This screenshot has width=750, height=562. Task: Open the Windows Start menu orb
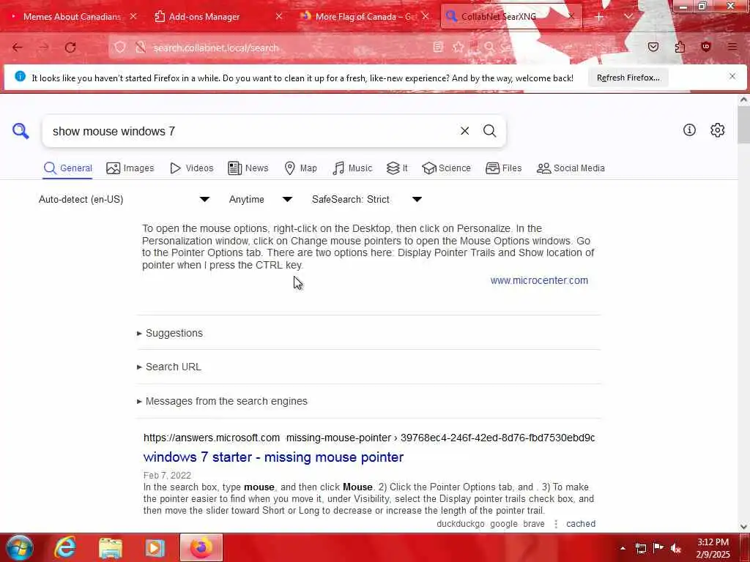coord(20,547)
